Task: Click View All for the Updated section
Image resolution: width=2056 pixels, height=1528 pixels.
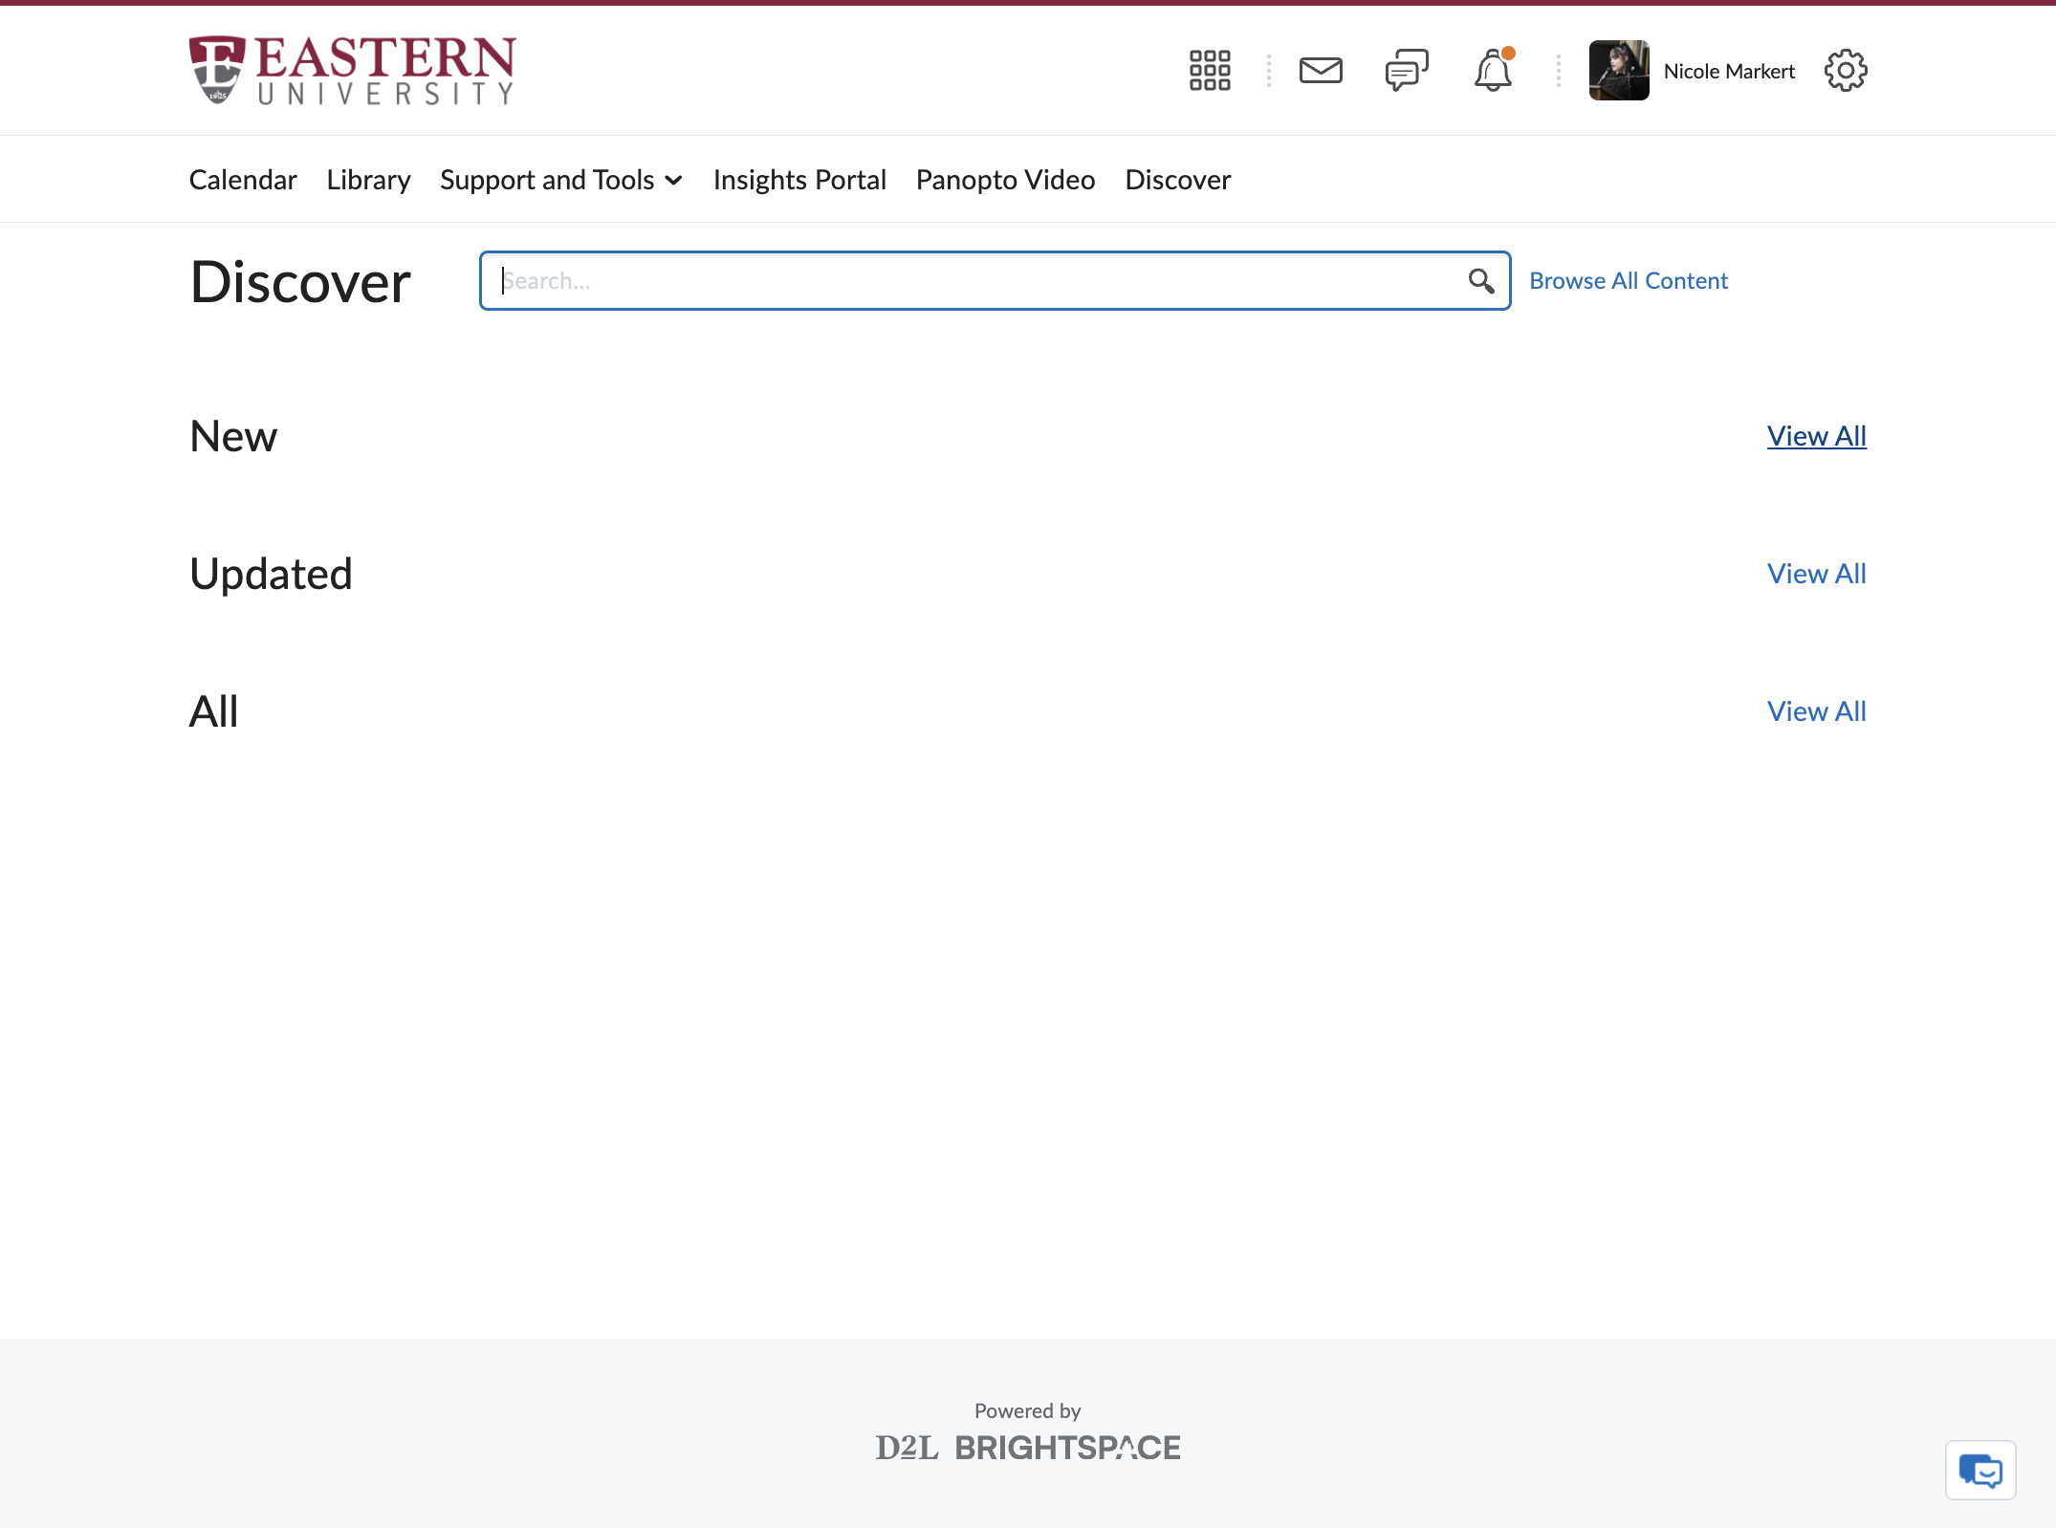Action: [x=1816, y=574]
